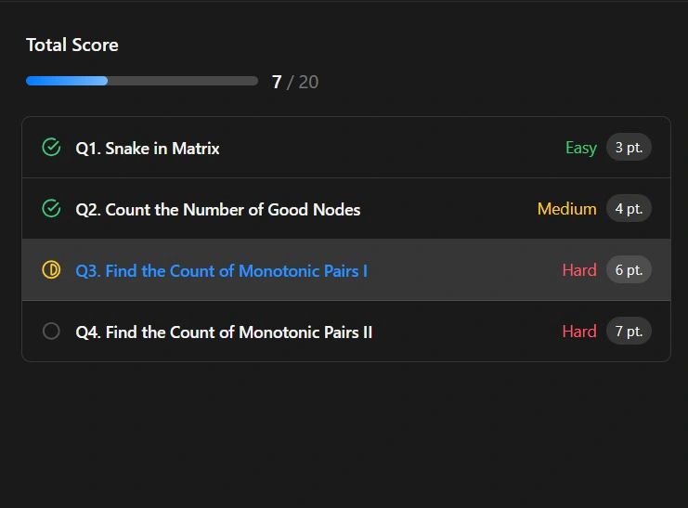Click the Hard difficulty label on Q4
Viewport: 688px width, 508px height.
click(579, 332)
